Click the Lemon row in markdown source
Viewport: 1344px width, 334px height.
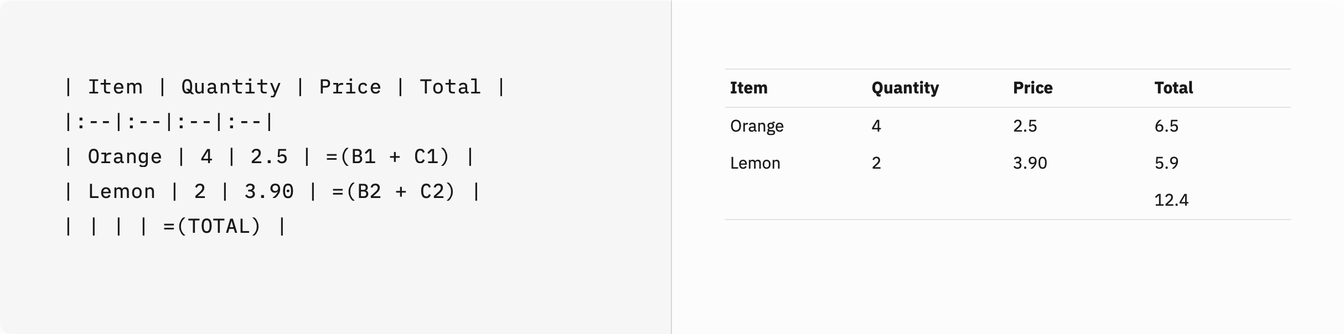click(272, 191)
